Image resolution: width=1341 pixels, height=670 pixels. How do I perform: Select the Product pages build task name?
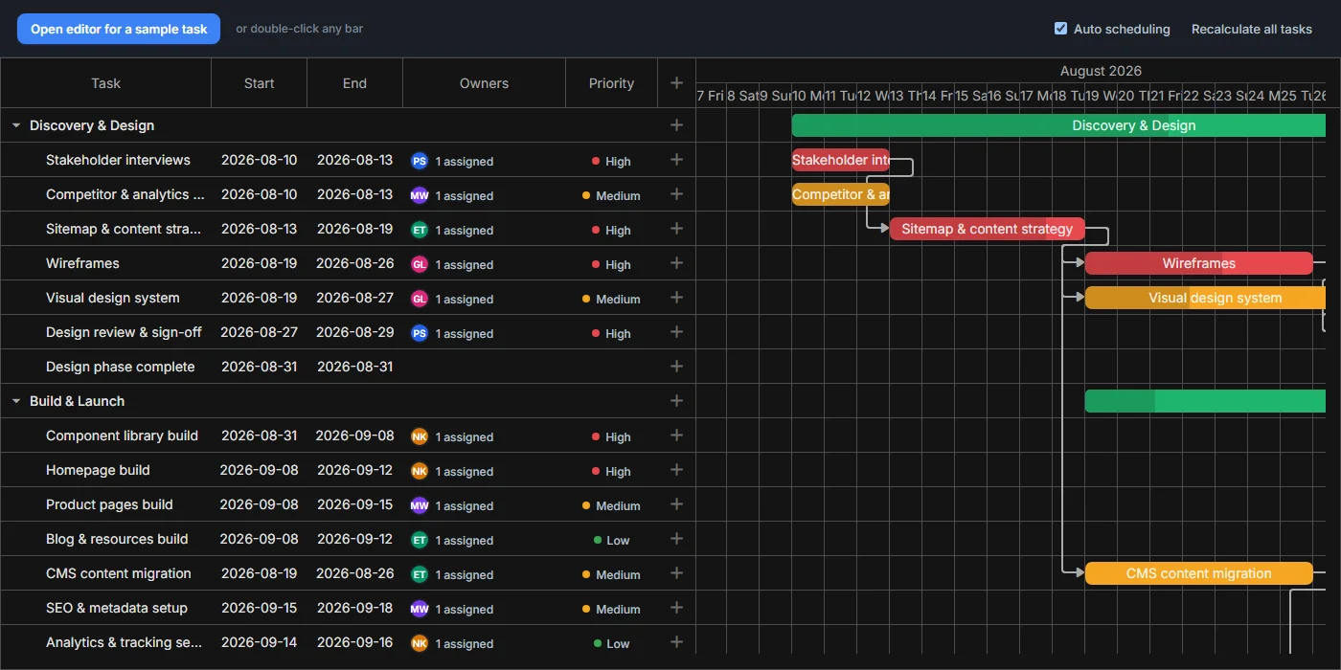tap(109, 504)
